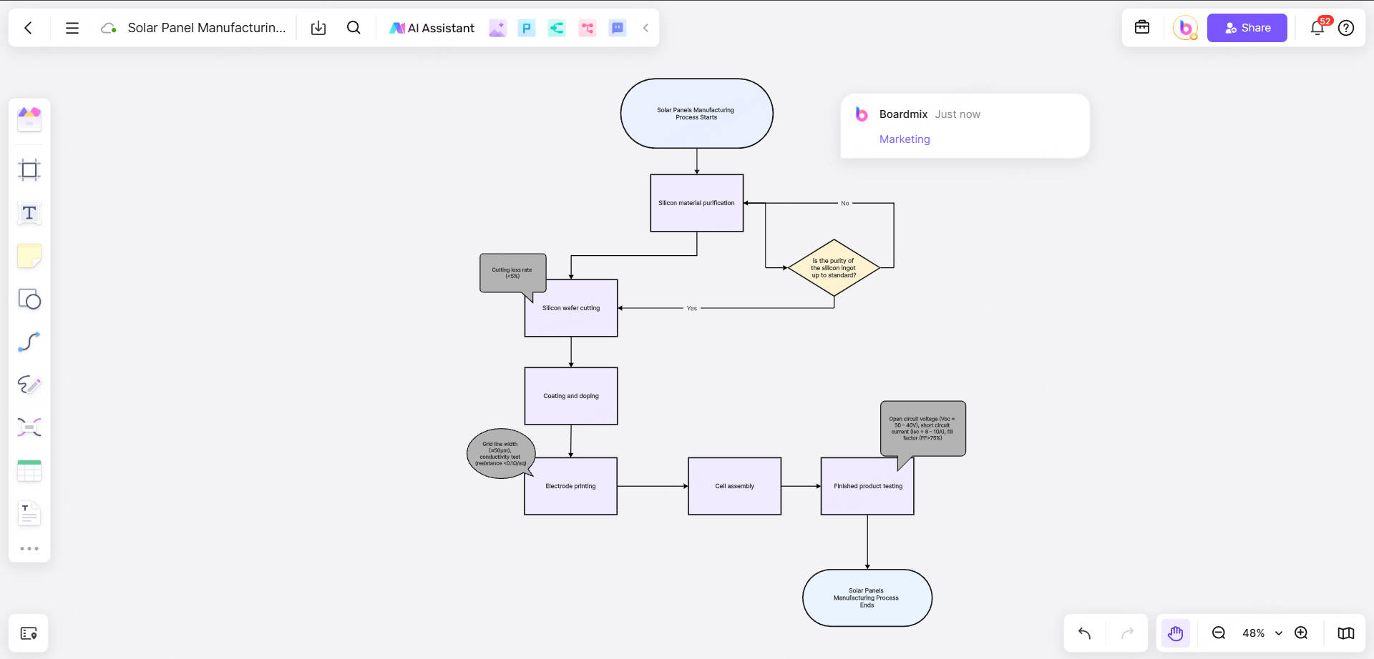
Task: Expand more tools with three dots
Action: 29,549
